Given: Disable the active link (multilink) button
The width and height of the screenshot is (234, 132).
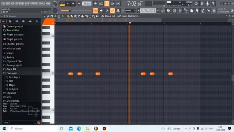Looking at the screenshot, I should 112,11.
